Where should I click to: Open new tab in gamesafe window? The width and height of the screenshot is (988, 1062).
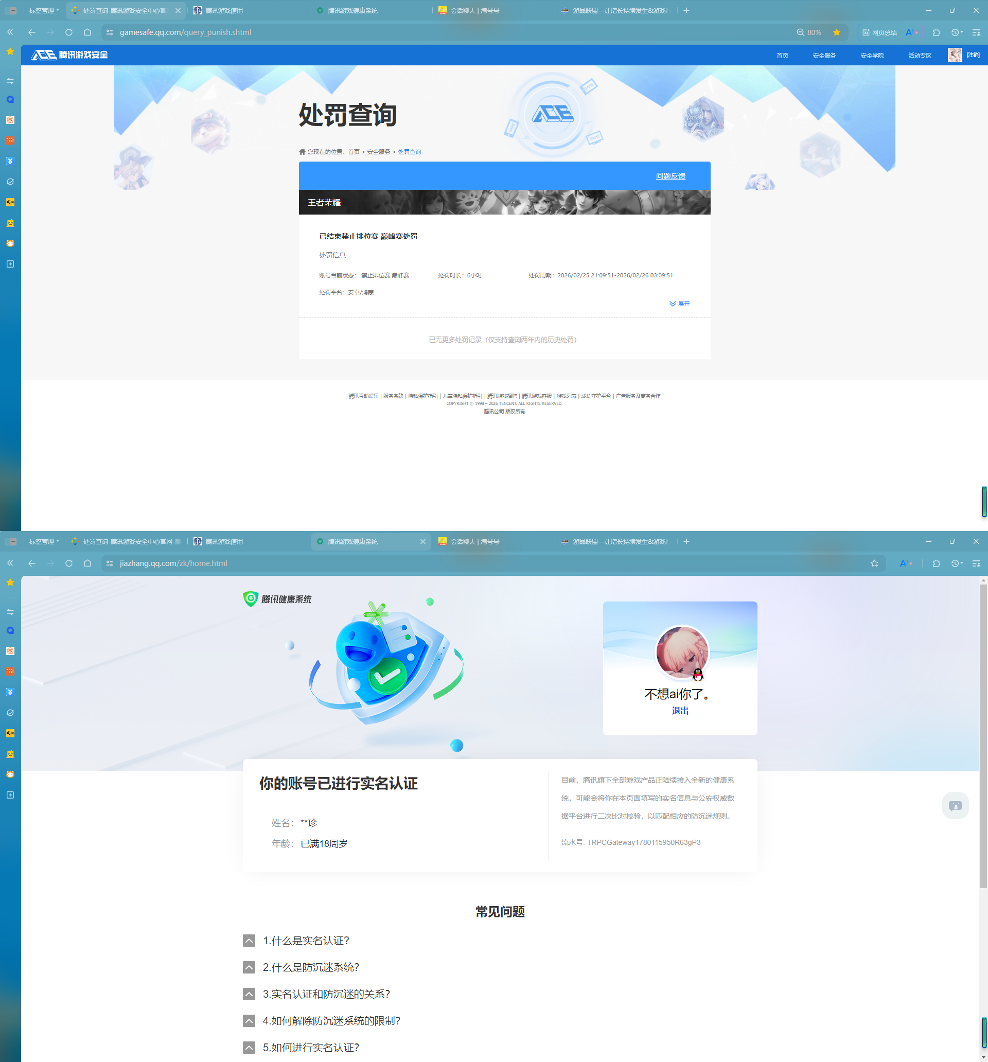tap(686, 11)
